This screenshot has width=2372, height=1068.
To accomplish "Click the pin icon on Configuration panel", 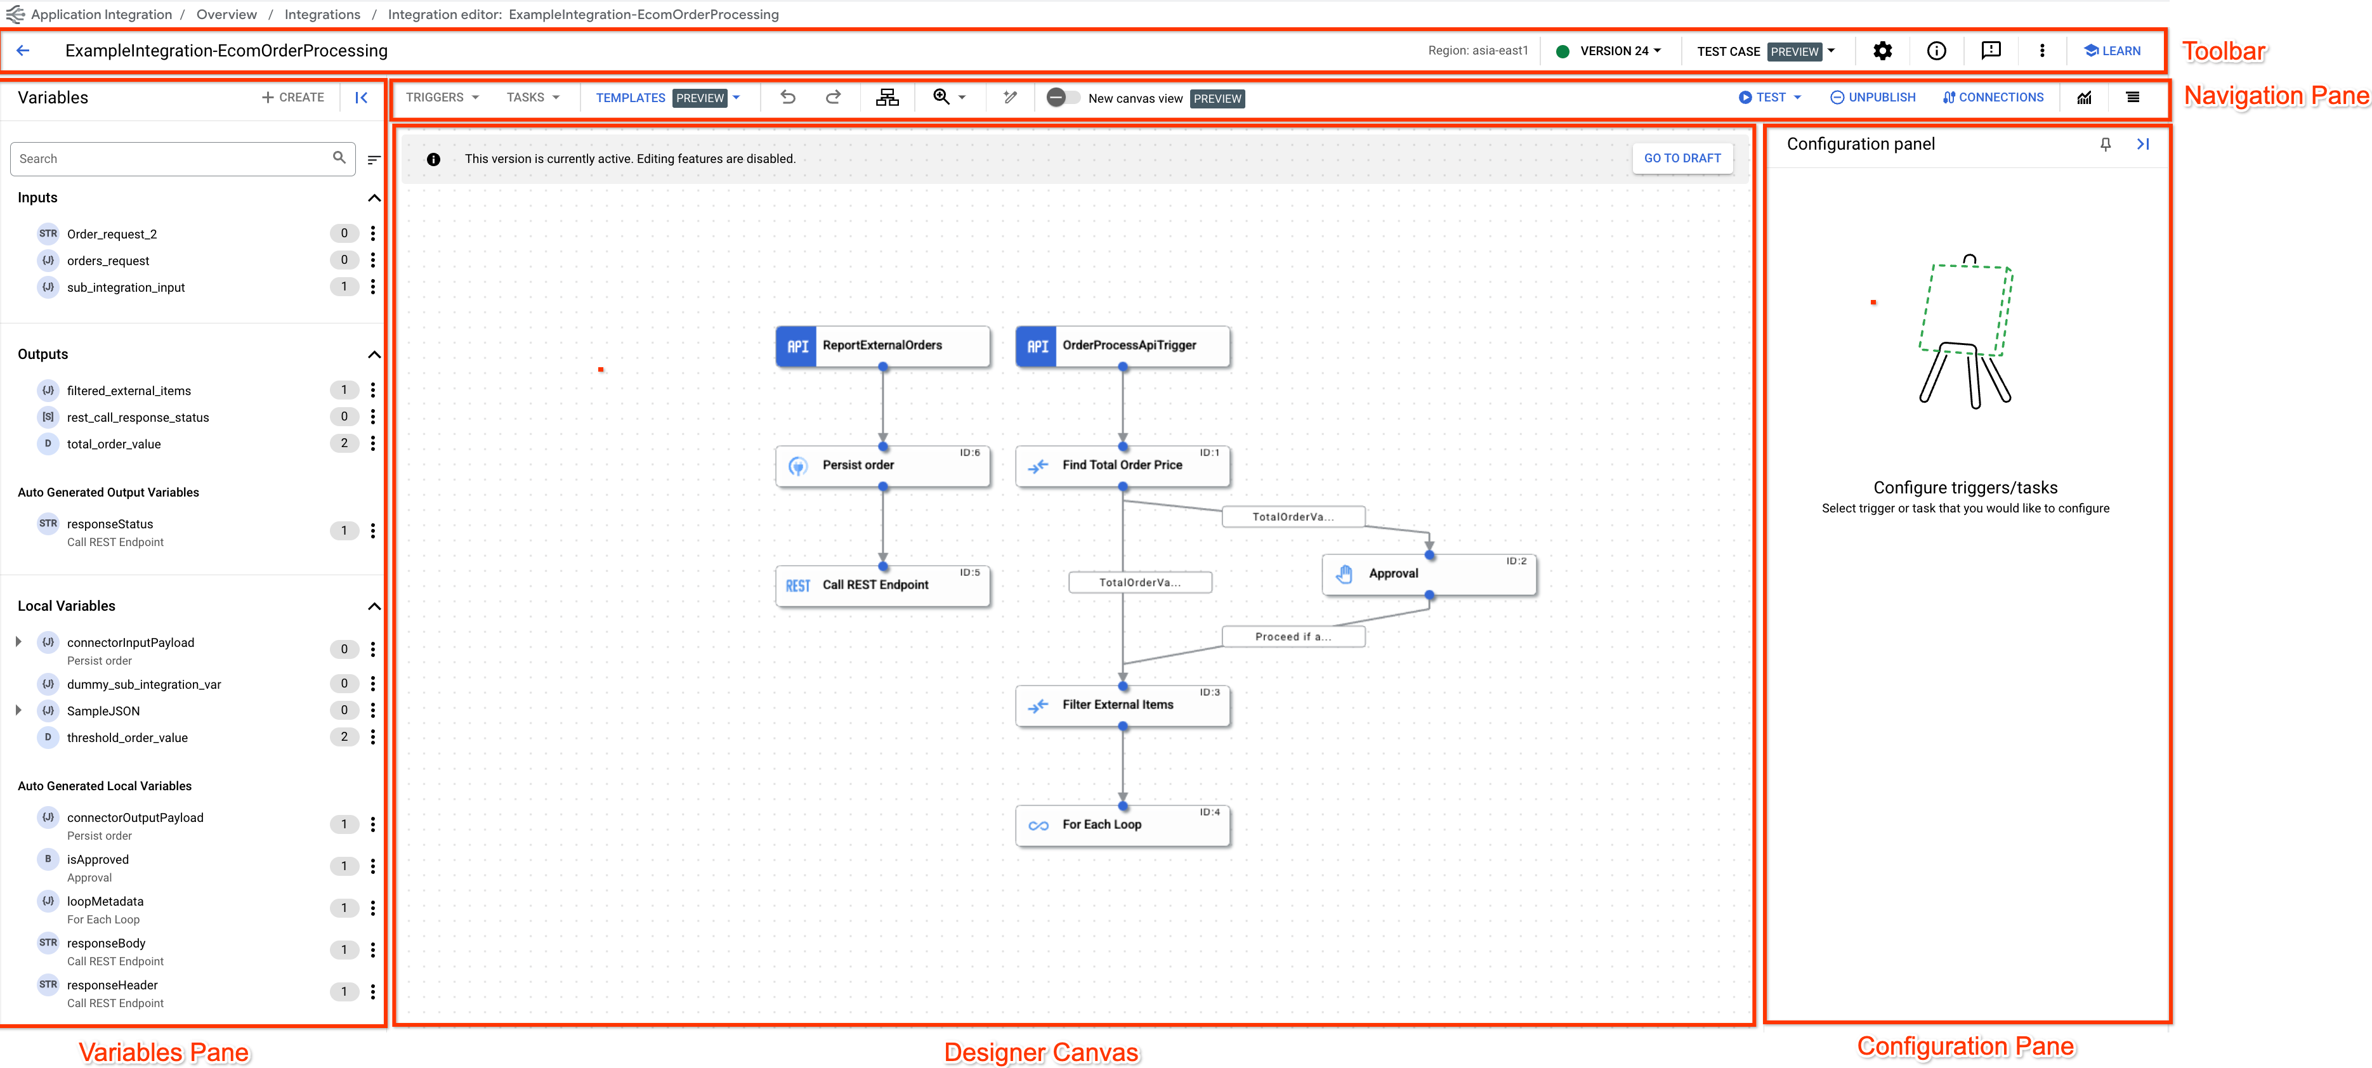I will pos(2106,144).
